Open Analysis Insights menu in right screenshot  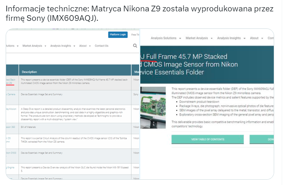(x=231, y=38)
